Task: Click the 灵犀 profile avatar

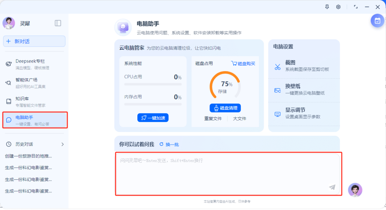Action: coord(9,23)
